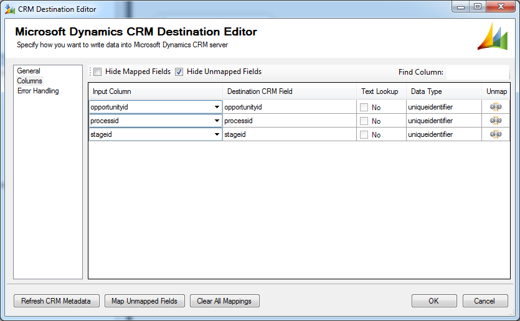Minimize the CRM Destination Editor window
Viewport: 520px width, 321px height.
pos(460,7)
